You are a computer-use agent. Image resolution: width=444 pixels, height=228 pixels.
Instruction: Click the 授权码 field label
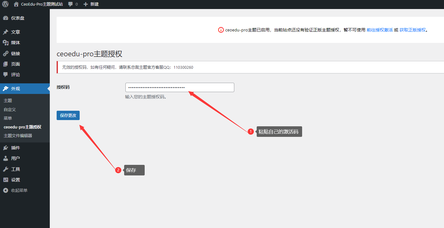click(63, 87)
